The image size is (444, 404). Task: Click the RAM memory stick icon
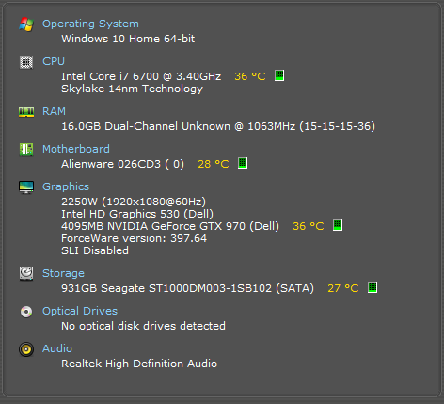tap(26, 112)
